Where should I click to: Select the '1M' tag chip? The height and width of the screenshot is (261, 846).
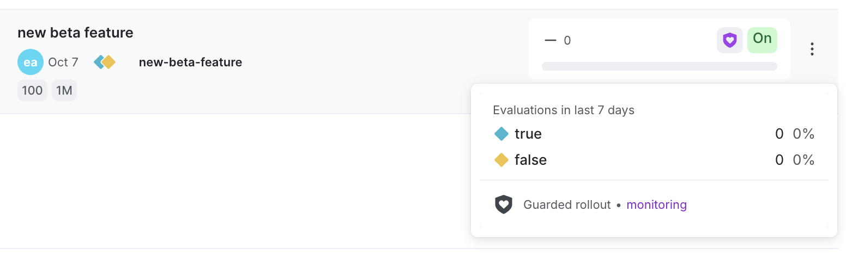coord(64,90)
